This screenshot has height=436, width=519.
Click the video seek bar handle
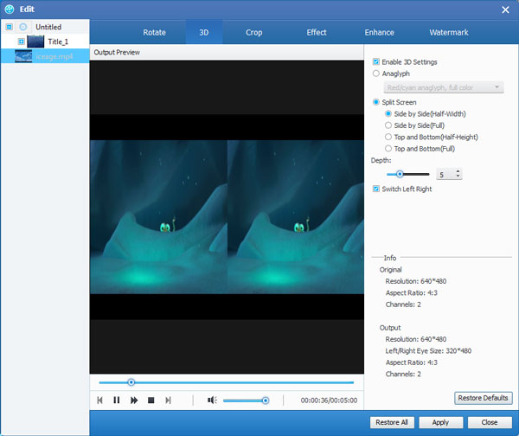(131, 382)
